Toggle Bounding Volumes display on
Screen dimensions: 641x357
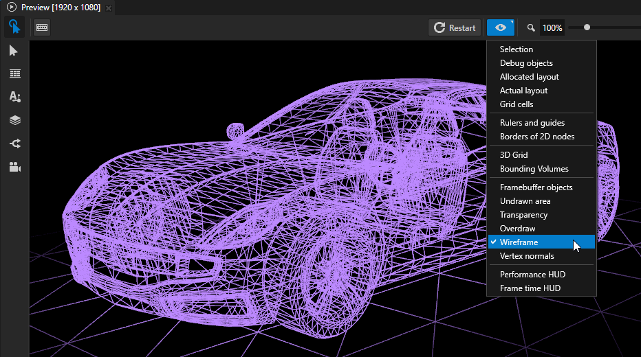[534, 169]
